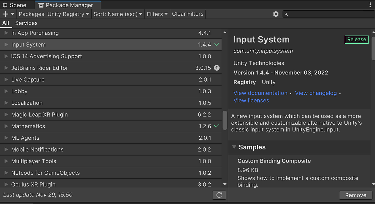
Task: Open the Sort: Name (asc) dropdown
Action: click(118, 14)
